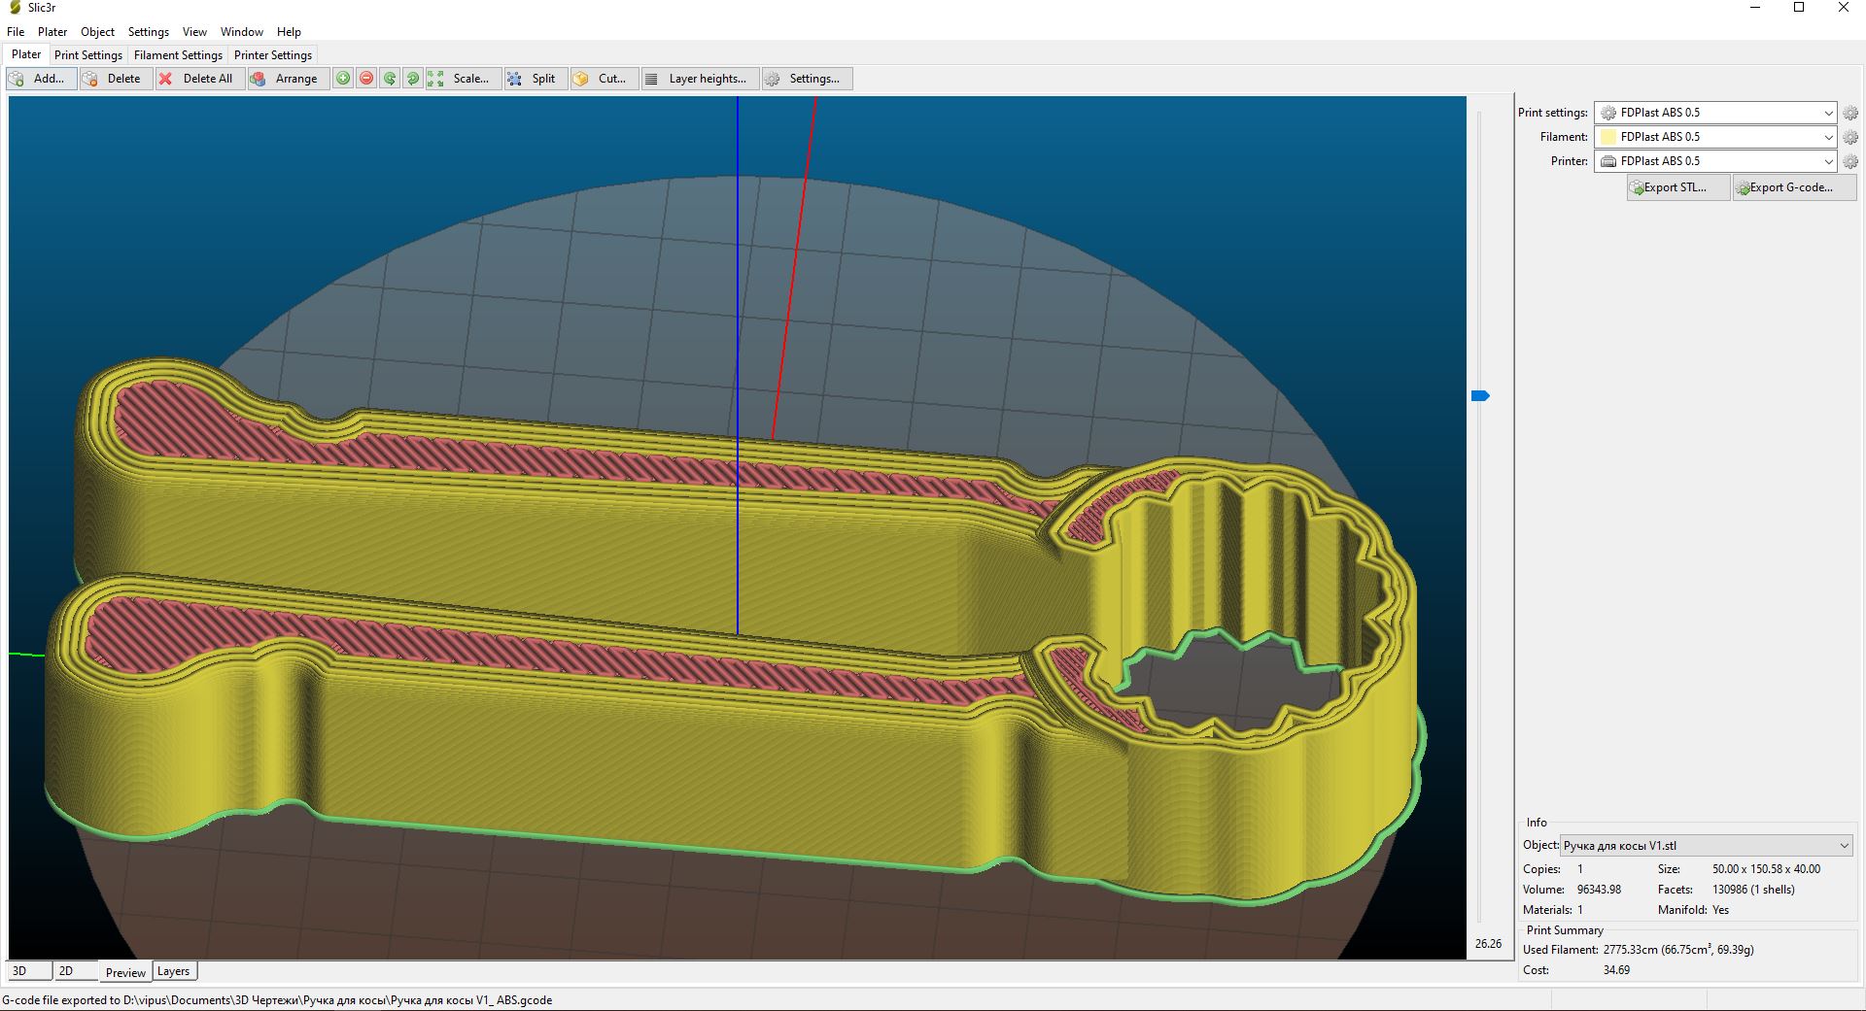The image size is (1866, 1011).
Task: Expand the Printer preset dropdown
Action: [x=1827, y=161]
